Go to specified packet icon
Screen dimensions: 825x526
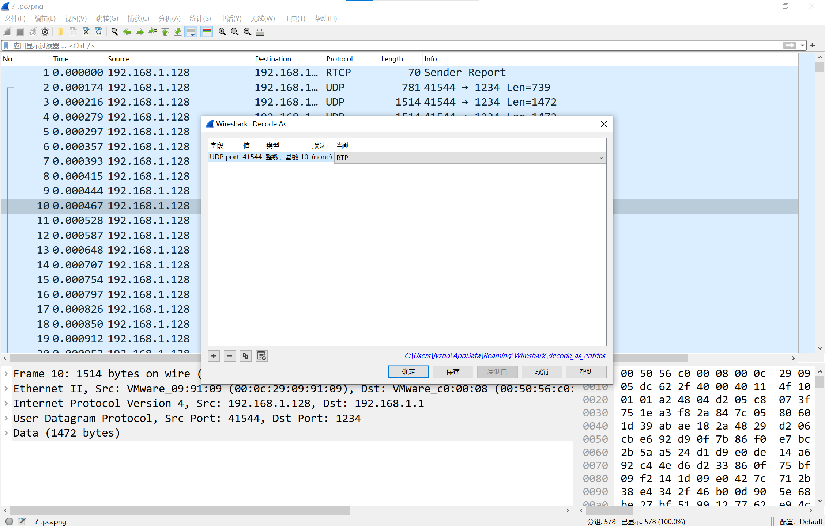coord(152,32)
